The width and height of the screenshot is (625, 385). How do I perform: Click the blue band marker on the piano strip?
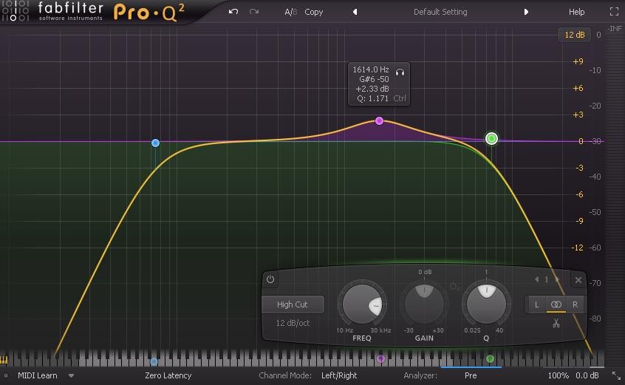coord(154,361)
